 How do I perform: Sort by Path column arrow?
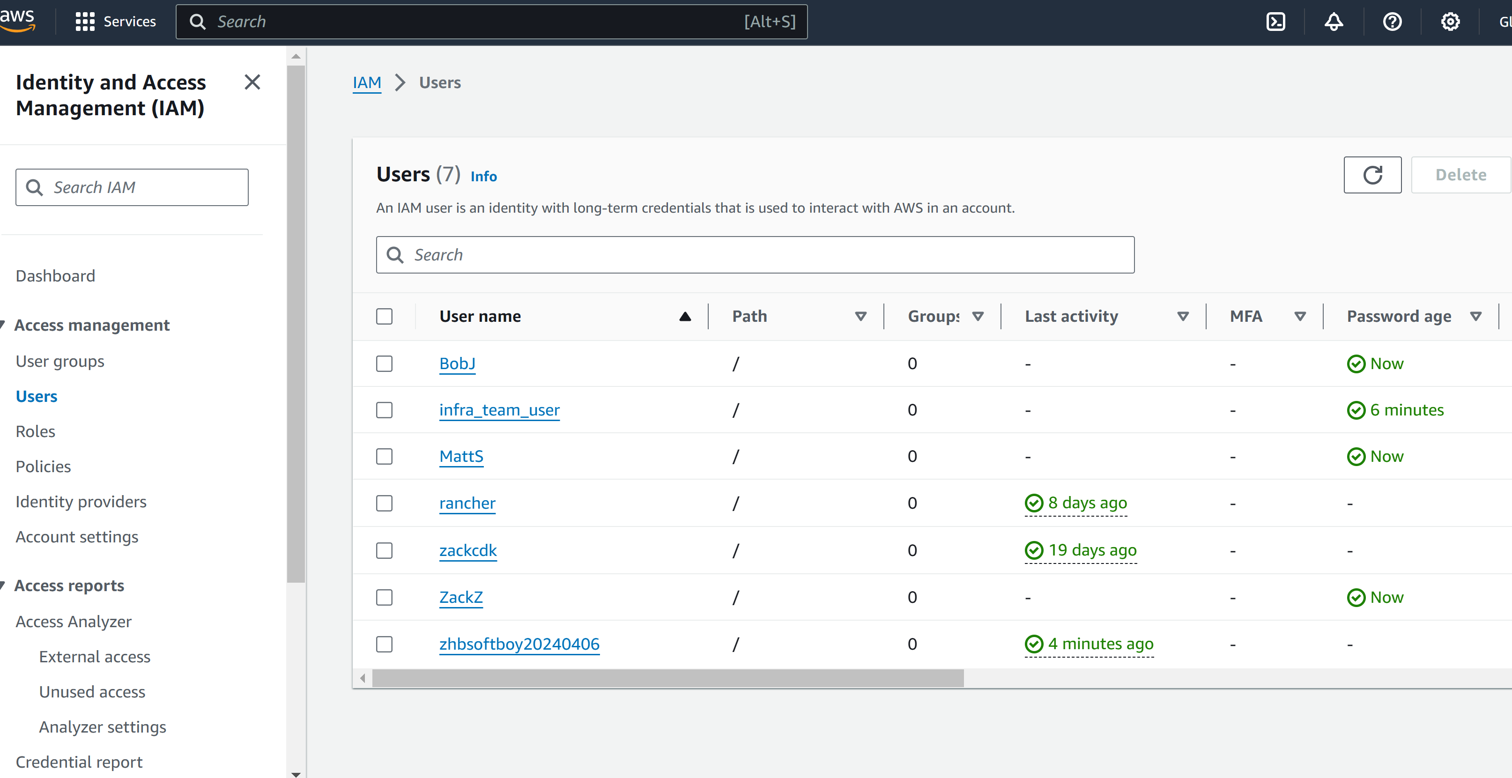(860, 317)
